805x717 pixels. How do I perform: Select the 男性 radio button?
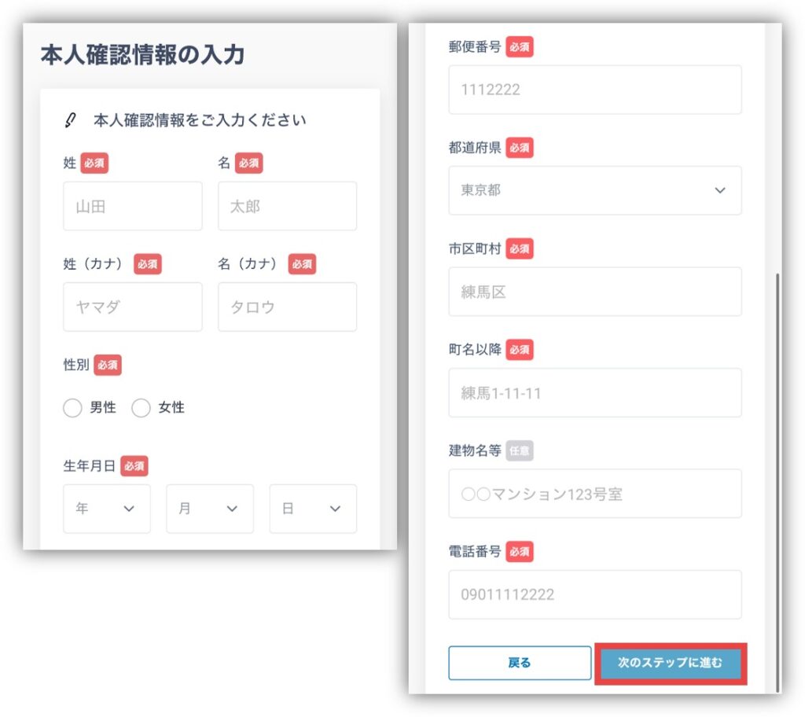pyautogui.click(x=72, y=408)
